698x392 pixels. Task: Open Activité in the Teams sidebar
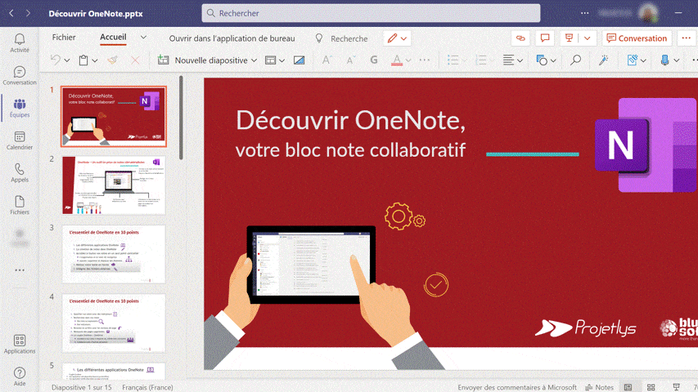[x=20, y=43]
